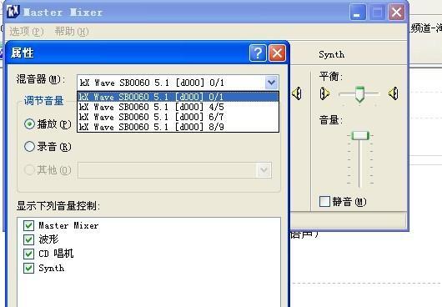Choose kX Wave SB0060 5.1 4/5 option
The image size is (442, 307).
pos(178,107)
